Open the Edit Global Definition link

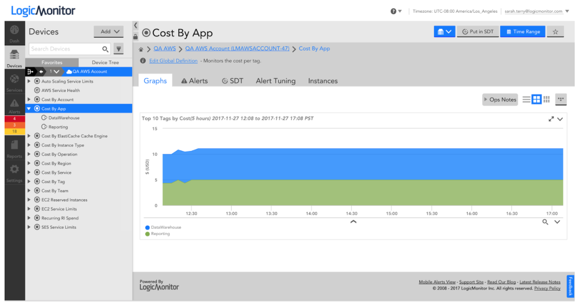point(173,61)
